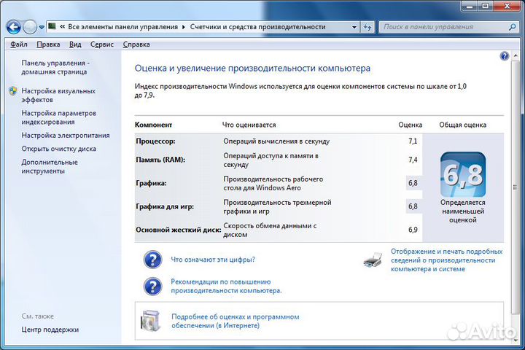Viewport: 525px width, 350px height.
Task: Select breadcrumb Все элементы панели управления
Action: pos(122,27)
